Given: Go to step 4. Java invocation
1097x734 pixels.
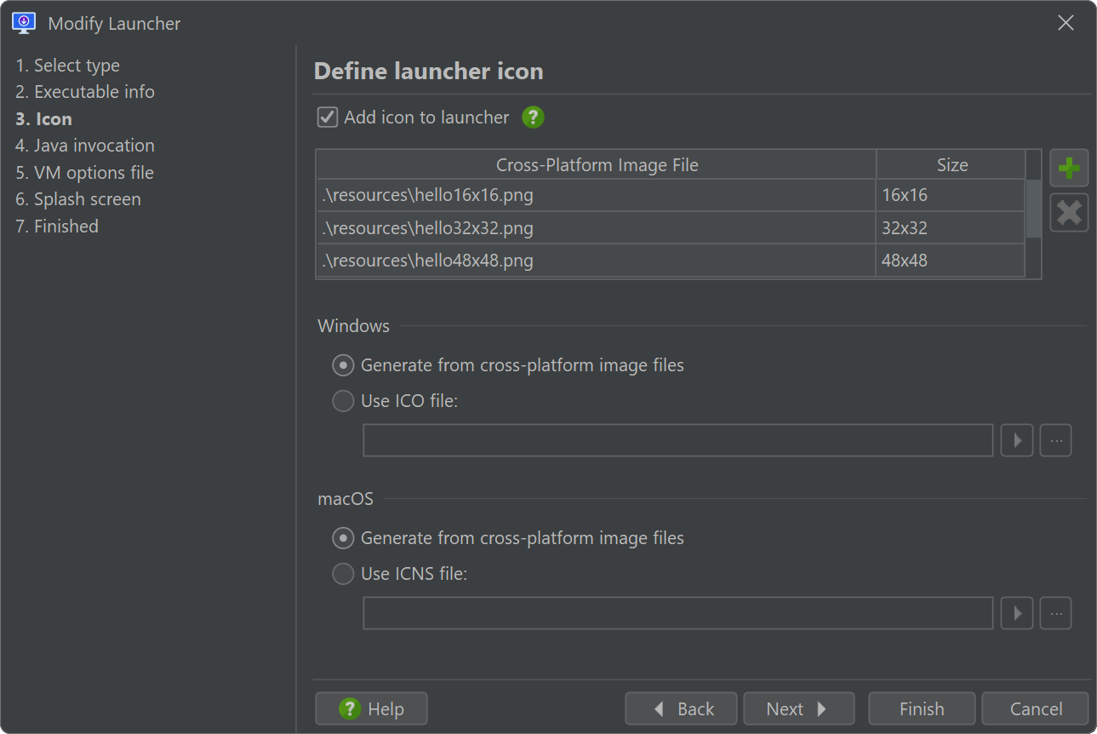Looking at the screenshot, I should point(85,146).
